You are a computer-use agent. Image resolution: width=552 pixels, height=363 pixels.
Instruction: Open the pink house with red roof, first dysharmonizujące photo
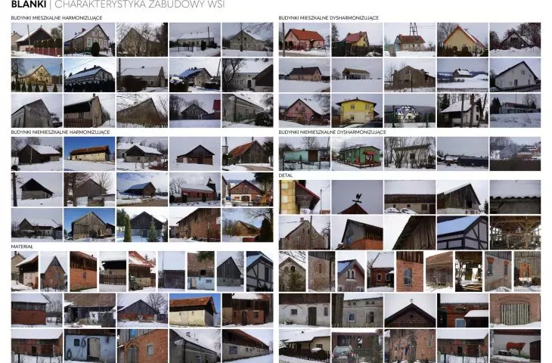point(304,39)
